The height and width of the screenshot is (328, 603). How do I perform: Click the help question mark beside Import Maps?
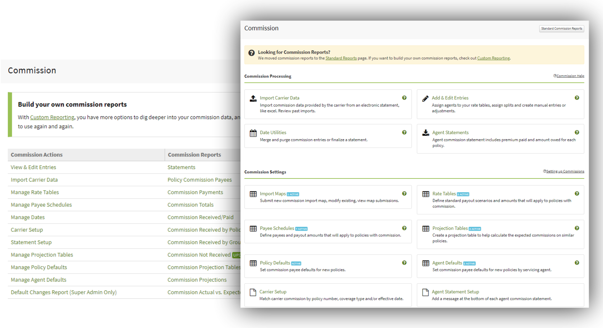(404, 193)
